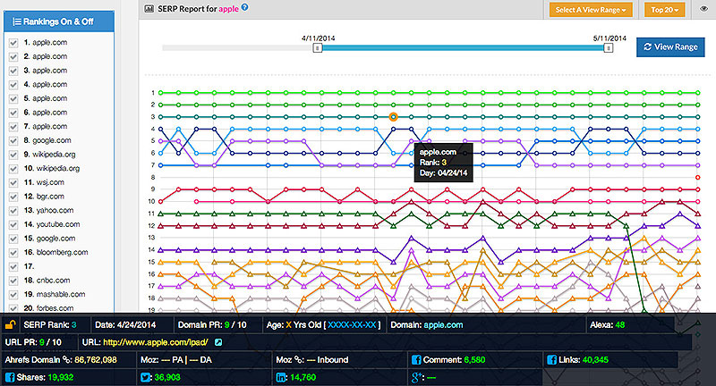
Task: Click the LinkedIn icon
Action: (x=281, y=377)
